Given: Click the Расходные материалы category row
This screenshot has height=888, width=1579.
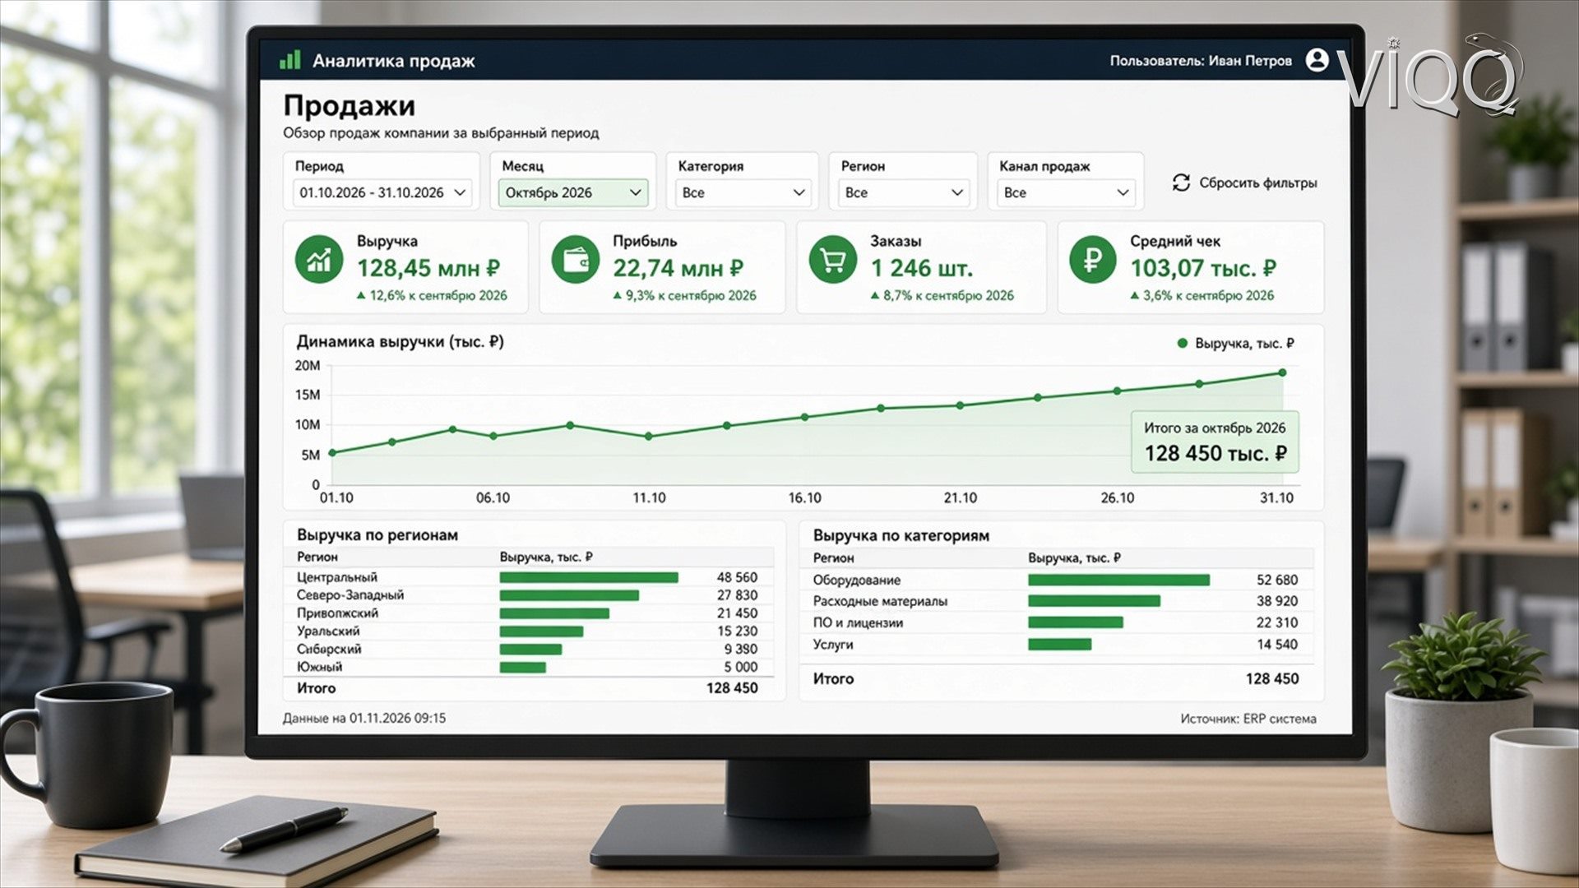Looking at the screenshot, I should (x=1056, y=601).
